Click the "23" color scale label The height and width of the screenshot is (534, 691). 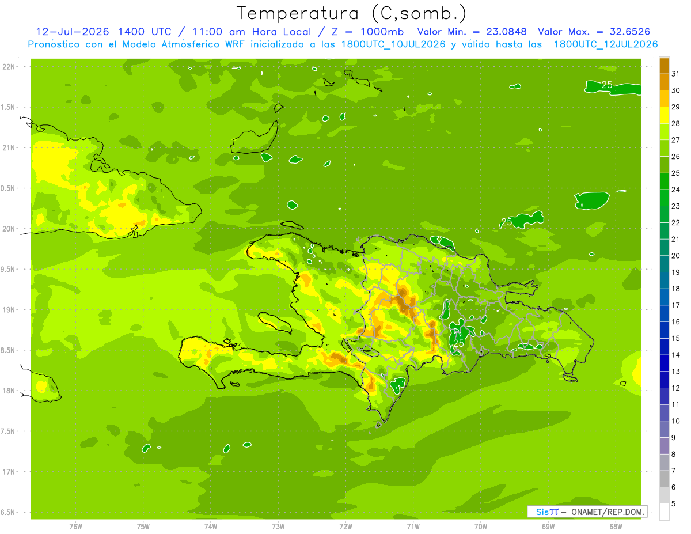click(676, 206)
